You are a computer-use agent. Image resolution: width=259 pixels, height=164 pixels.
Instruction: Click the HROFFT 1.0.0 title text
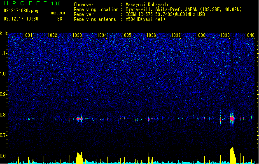[33, 3]
